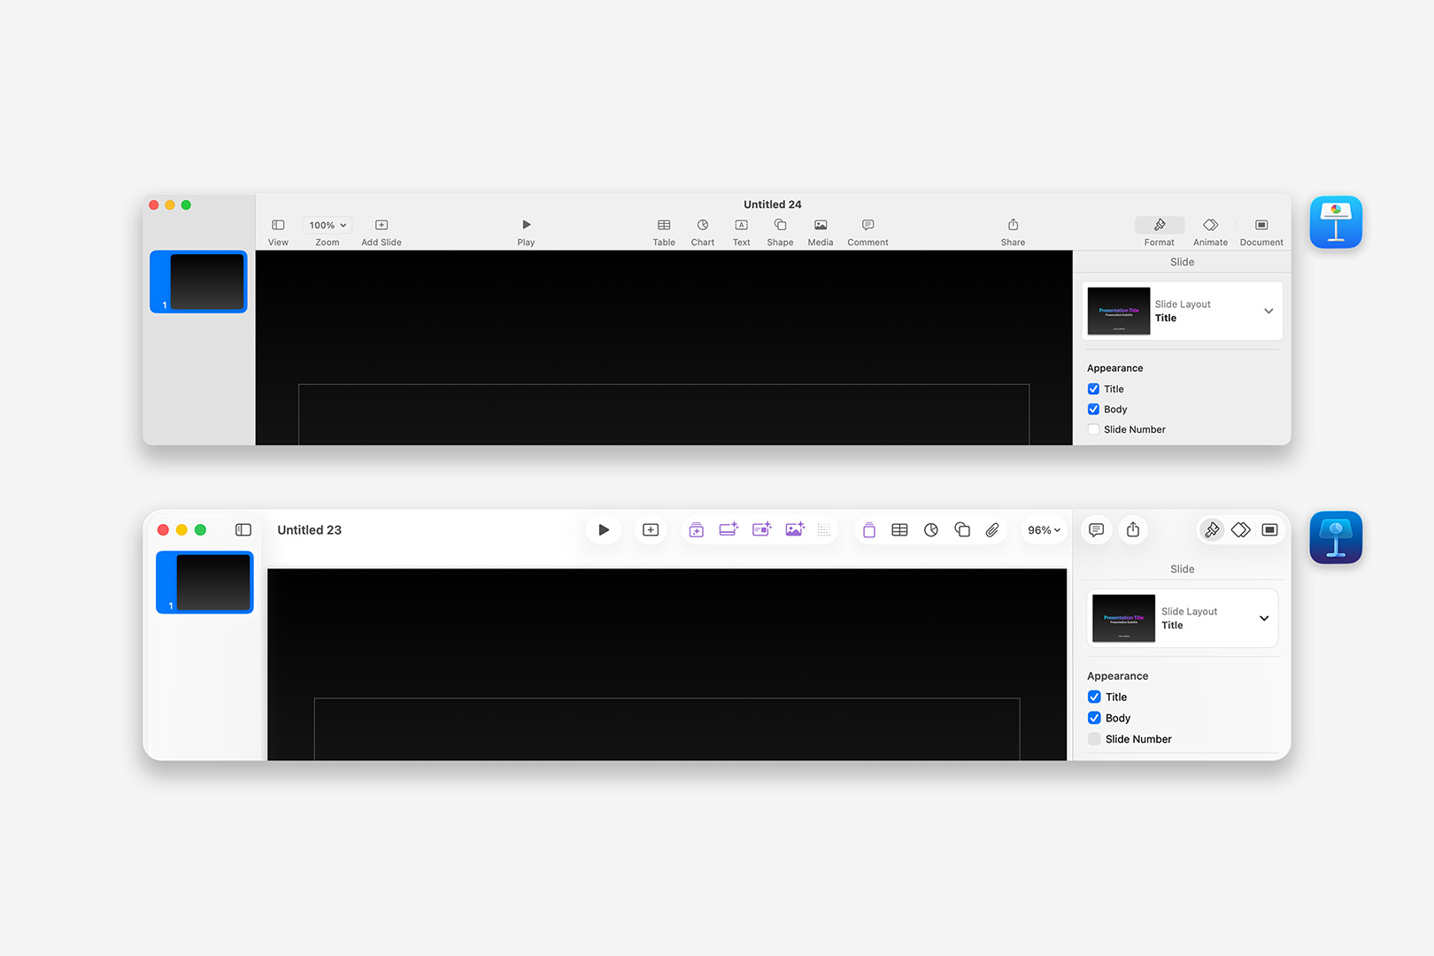Open the Animate panel in Untitled 24
1434x956 pixels.
pos(1210,230)
